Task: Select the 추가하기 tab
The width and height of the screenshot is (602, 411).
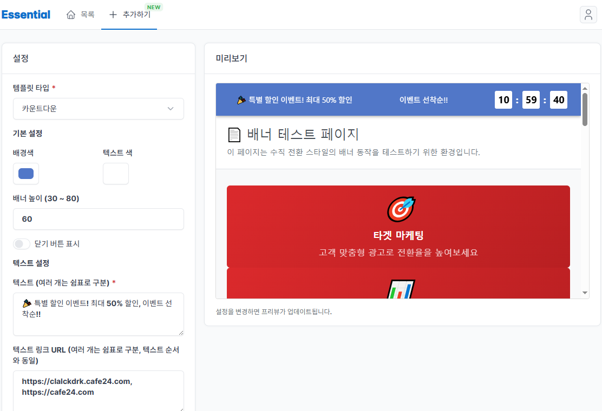Action: (130, 15)
